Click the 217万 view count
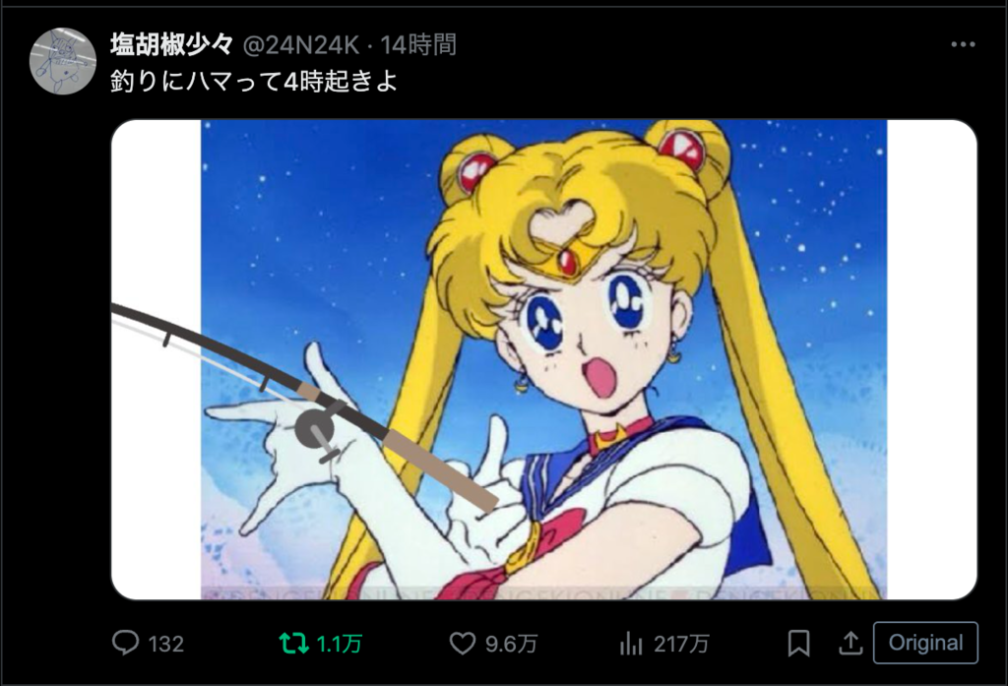1008x686 pixels. [x=681, y=644]
